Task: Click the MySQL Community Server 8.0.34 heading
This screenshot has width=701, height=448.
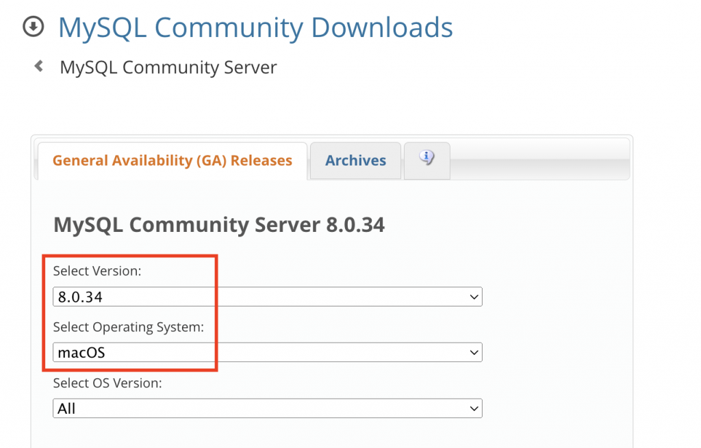Action: pyautogui.click(x=219, y=224)
